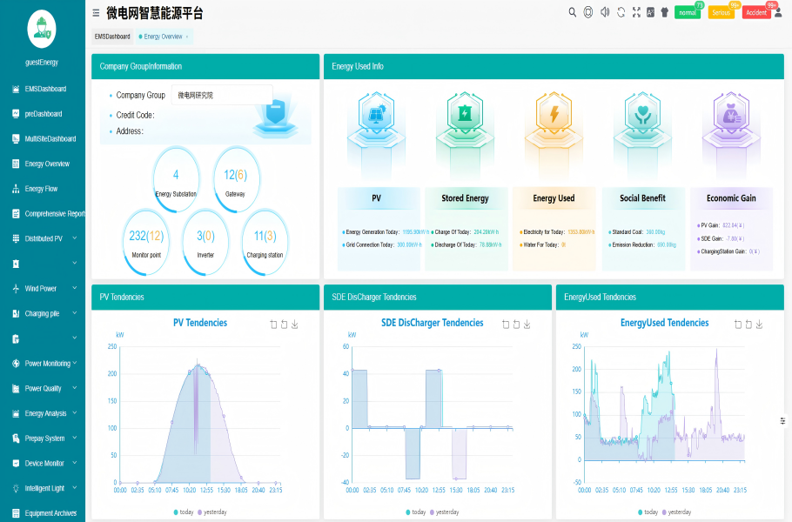Click the red 'Accident' alarm button
This screenshot has height=522, width=792.
(755, 13)
